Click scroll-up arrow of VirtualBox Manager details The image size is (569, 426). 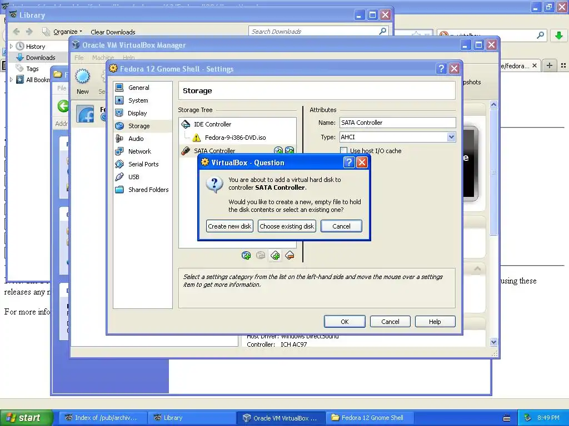[493, 105]
